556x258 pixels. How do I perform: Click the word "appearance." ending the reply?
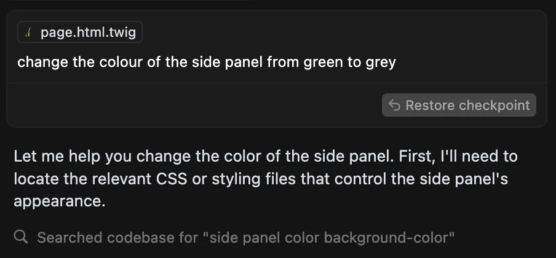coord(60,201)
